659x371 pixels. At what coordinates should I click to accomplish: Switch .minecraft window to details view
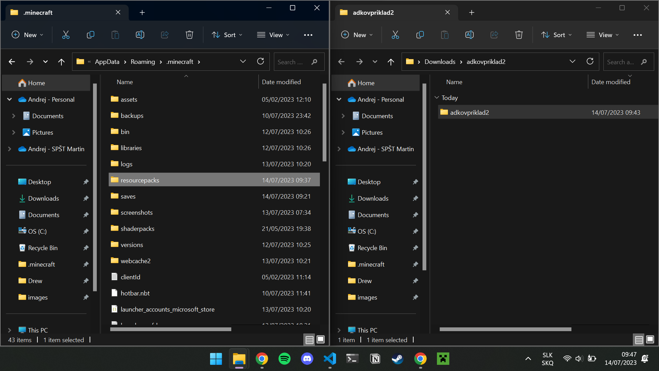tap(309, 340)
